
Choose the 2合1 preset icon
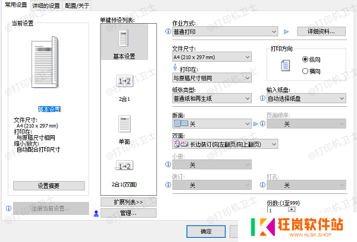124,81
